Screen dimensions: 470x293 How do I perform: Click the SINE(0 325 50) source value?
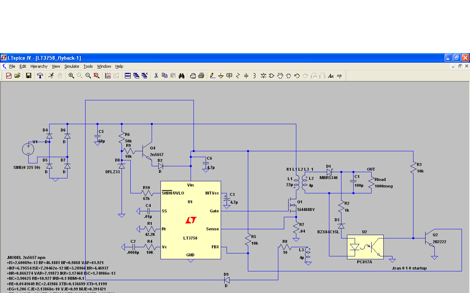pyautogui.click(x=27, y=167)
